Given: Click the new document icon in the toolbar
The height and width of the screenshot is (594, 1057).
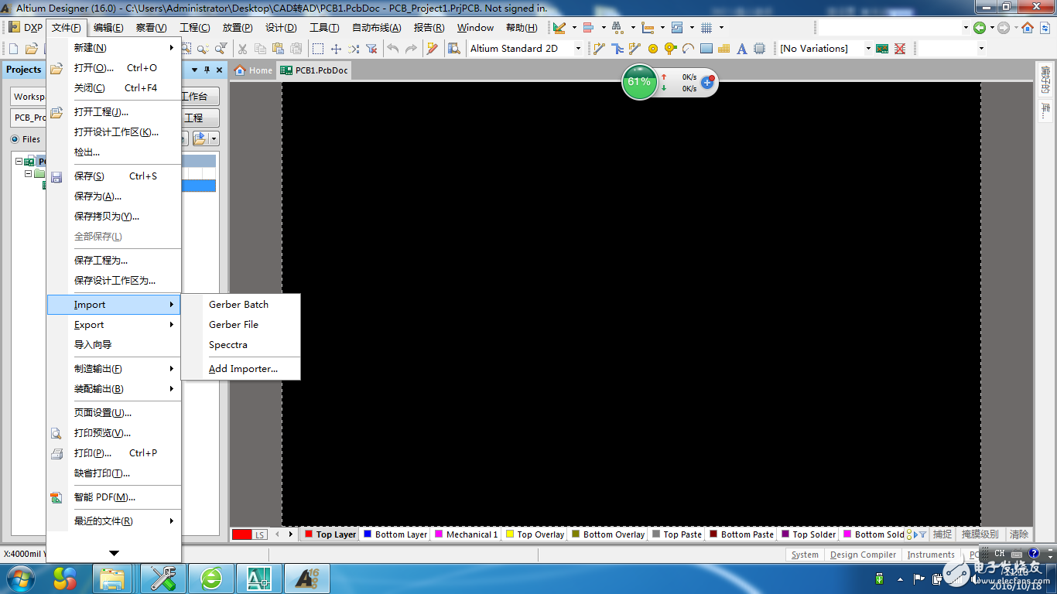Looking at the screenshot, I should [13, 49].
